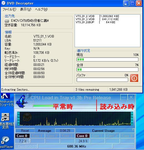Click the Average header in CPU Load
Screen dimensions: 144x150
click(45, 131)
